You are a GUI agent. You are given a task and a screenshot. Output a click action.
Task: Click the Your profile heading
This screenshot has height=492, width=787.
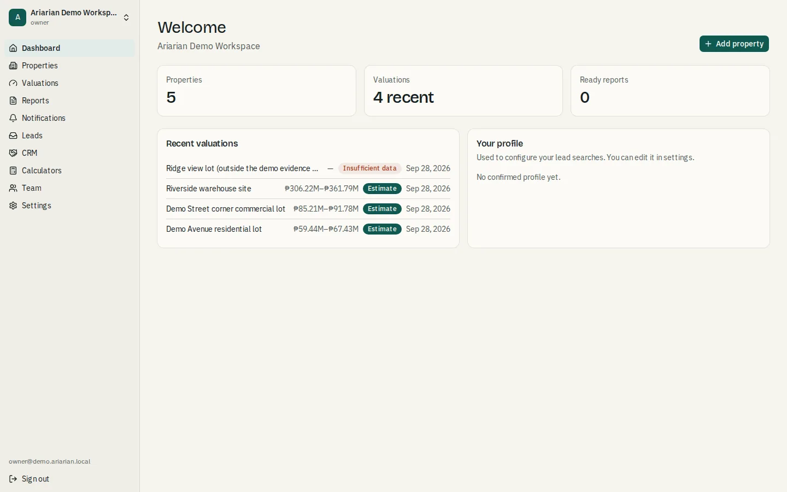click(x=500, y=143)
